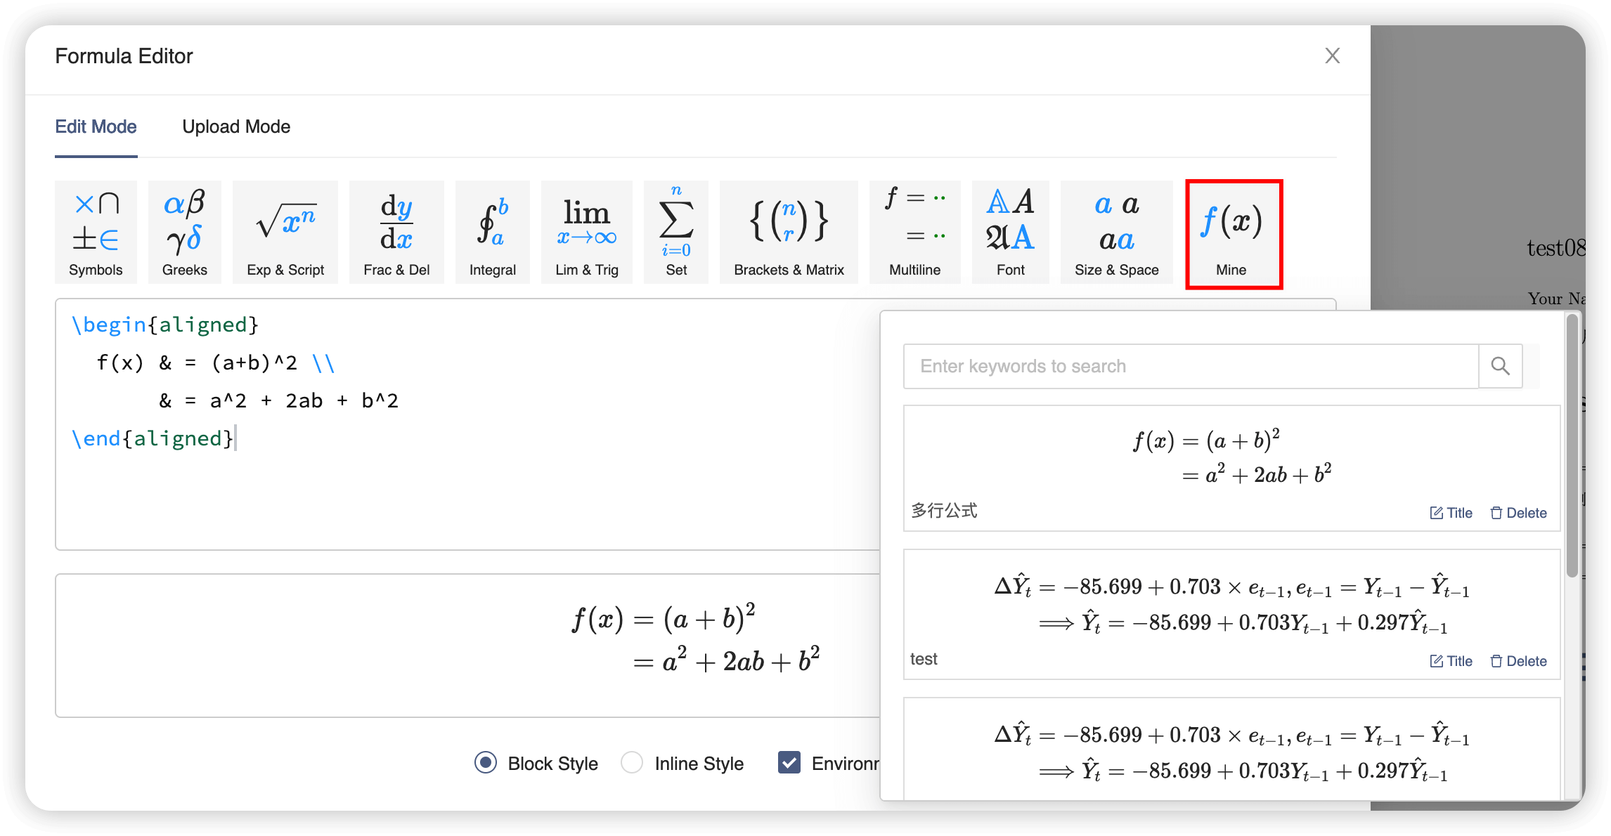Open Size & Space options
1611x836 pixels.
pyautogui.click(x=1116, y=232)
